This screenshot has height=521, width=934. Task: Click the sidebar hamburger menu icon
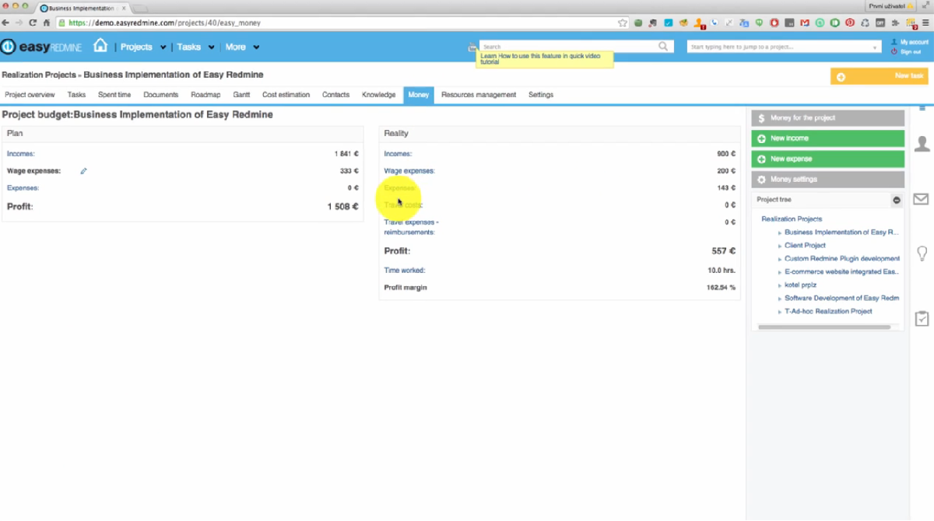point(922,107)
